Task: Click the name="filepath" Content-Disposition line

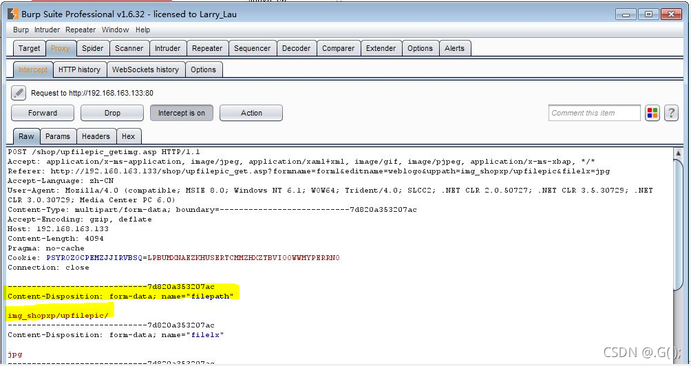Action: tap(120, 297)
